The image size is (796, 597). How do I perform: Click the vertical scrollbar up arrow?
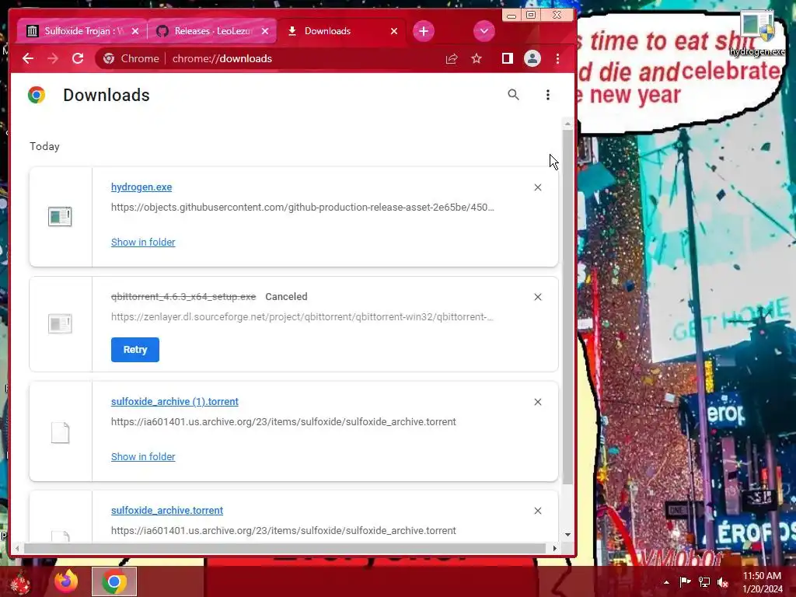coord(567,124)
